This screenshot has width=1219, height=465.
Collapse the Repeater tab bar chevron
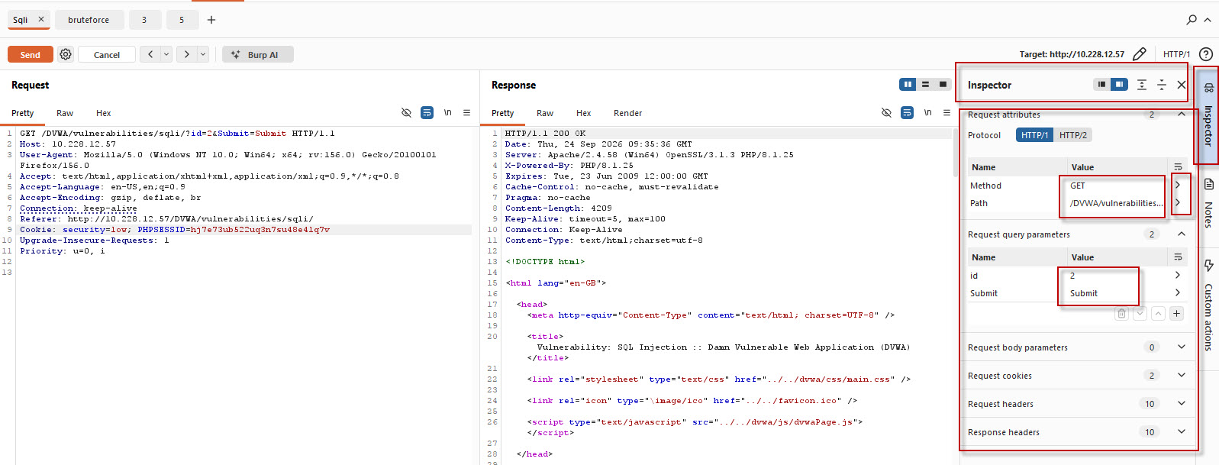click(x=1208, y=20)
